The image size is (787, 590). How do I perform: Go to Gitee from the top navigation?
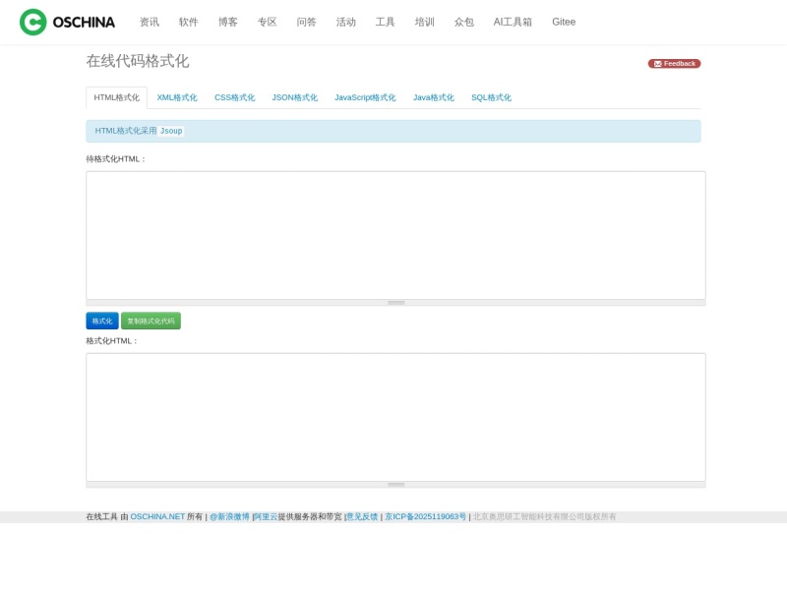564,22
